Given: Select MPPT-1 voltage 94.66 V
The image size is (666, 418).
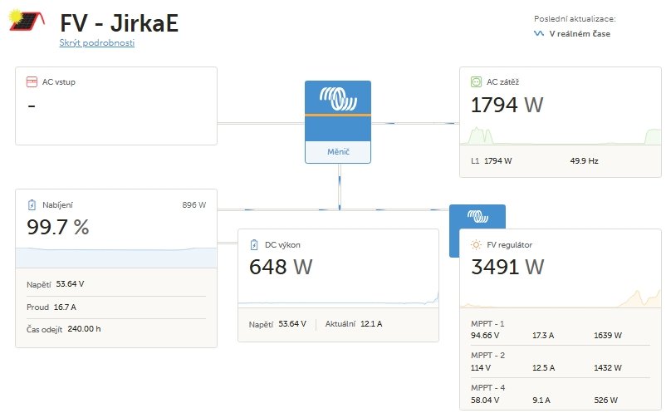Looking at the screenshot, I should tap(485, 336).
